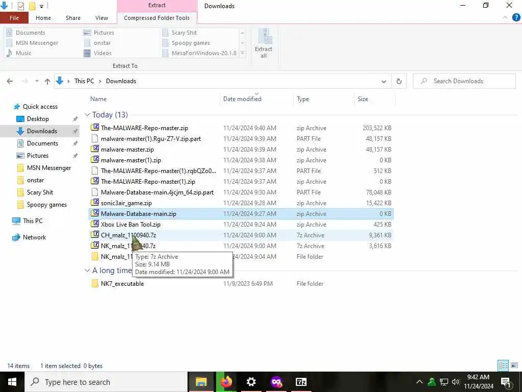Open Firefox from the taskbar

click(226, 382)
